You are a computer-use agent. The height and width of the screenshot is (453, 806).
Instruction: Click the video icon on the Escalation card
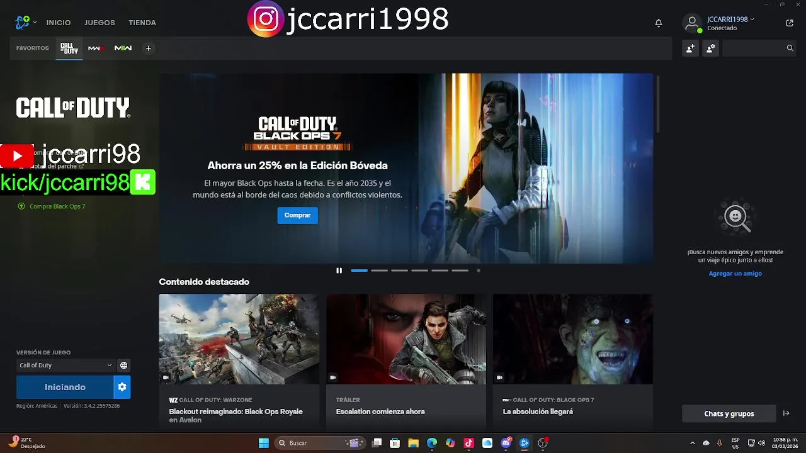(333, 377)
